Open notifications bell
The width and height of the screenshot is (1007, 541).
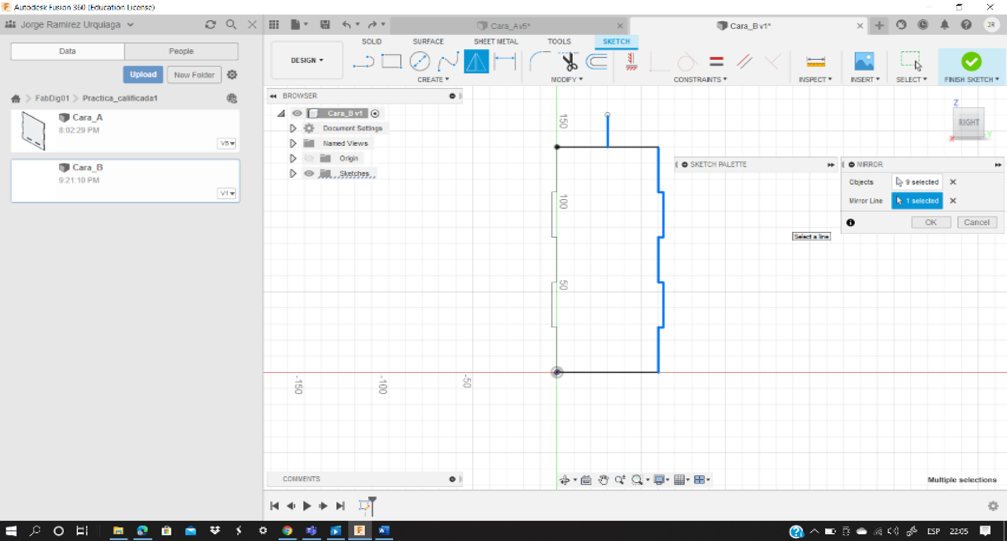pos(944,25)
